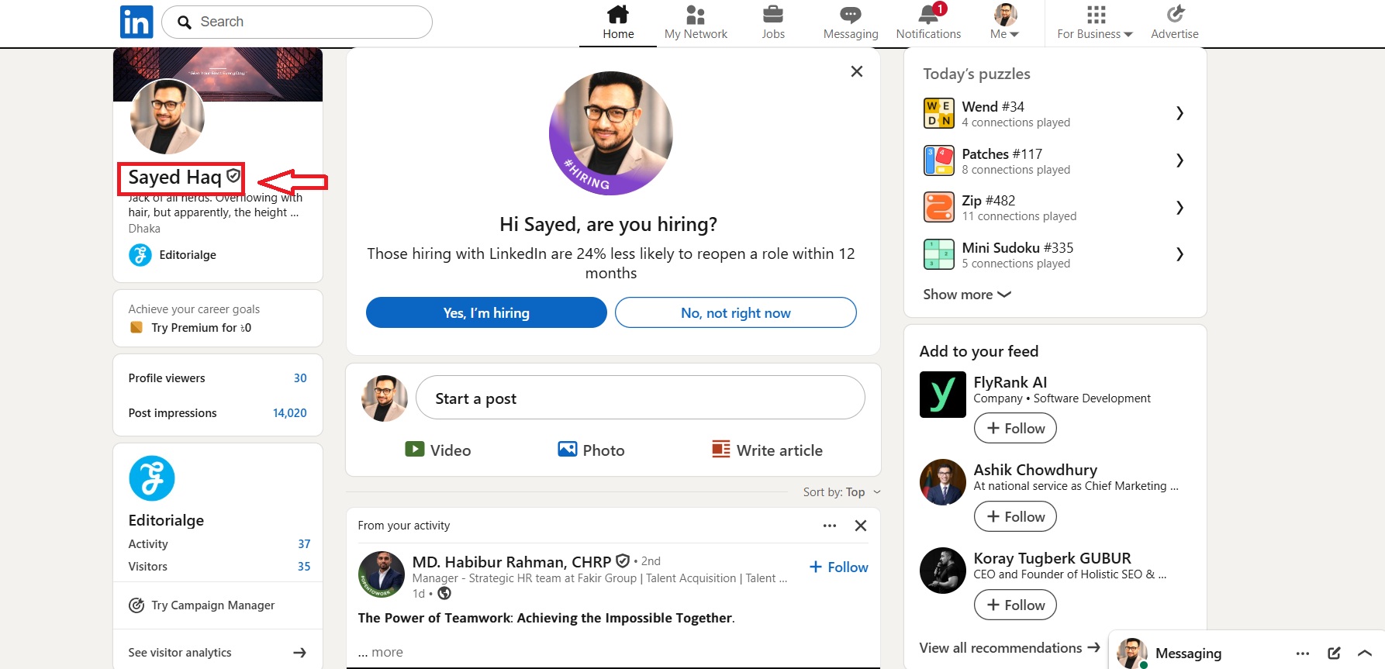The height and width of the screenshot is (669, 1385).
Task: Compose a new message via the pencil icon
Action: (1334, 653)
